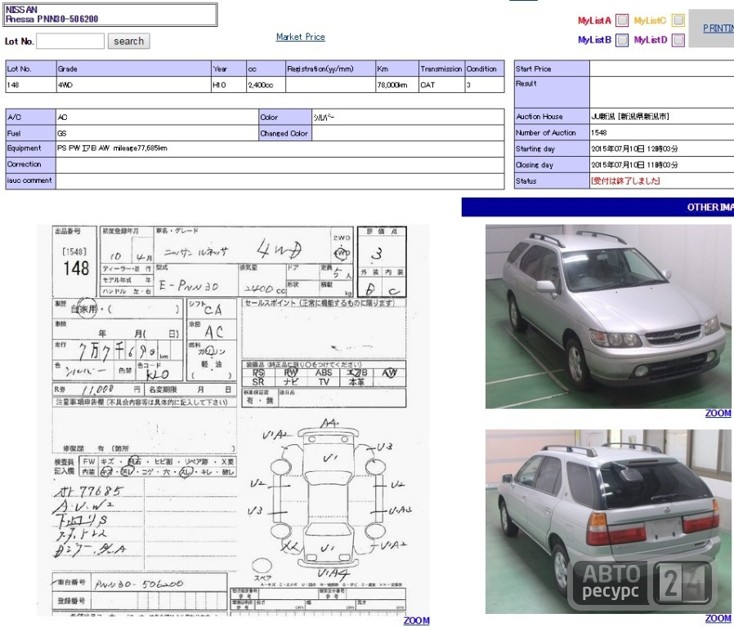This screenshot has width=734, height=627.
Task: Open ZOOM link under front car photo
Action: 718,413
